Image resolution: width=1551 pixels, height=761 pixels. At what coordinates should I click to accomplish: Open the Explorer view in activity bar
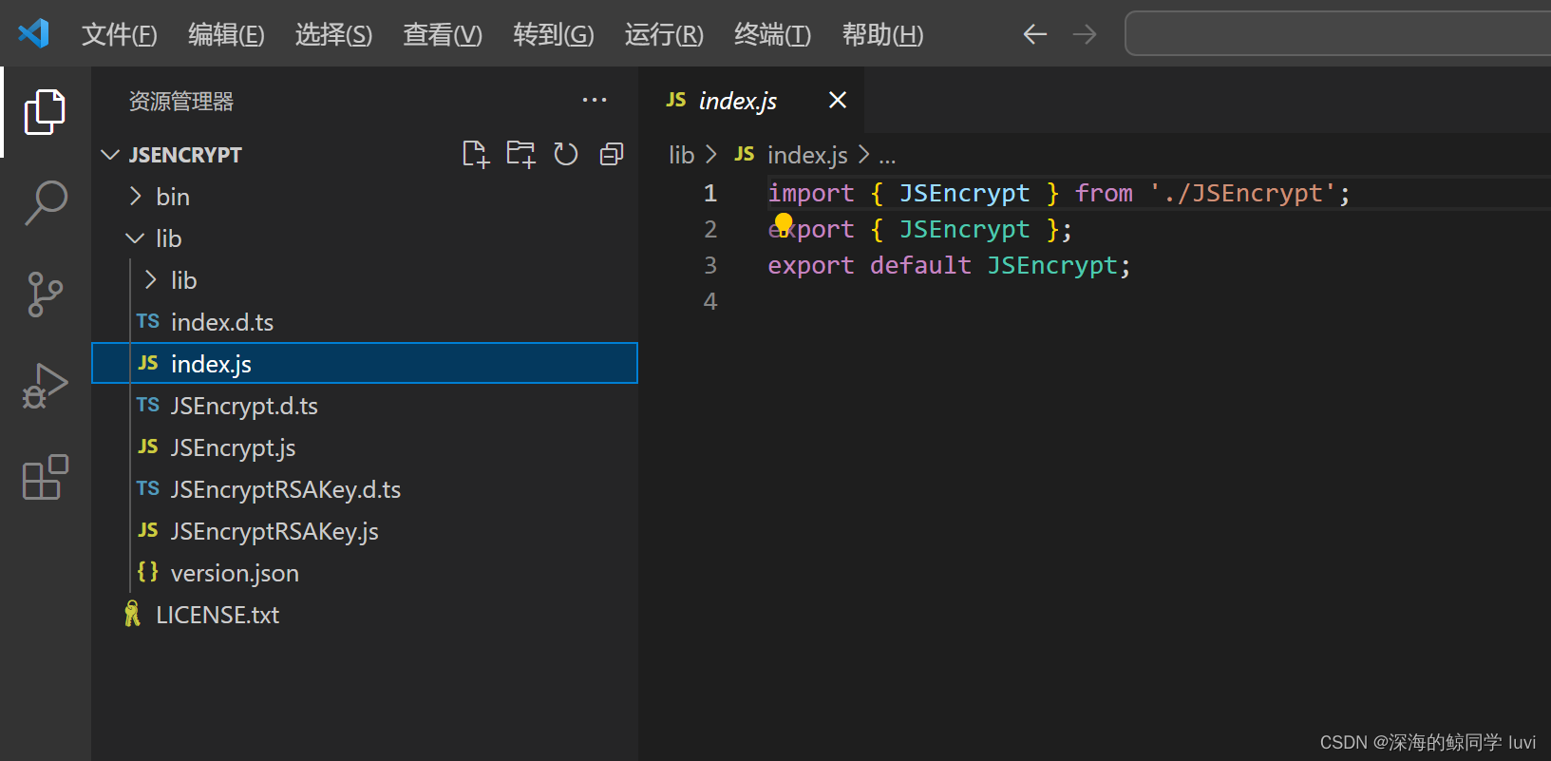click(45, 112)
